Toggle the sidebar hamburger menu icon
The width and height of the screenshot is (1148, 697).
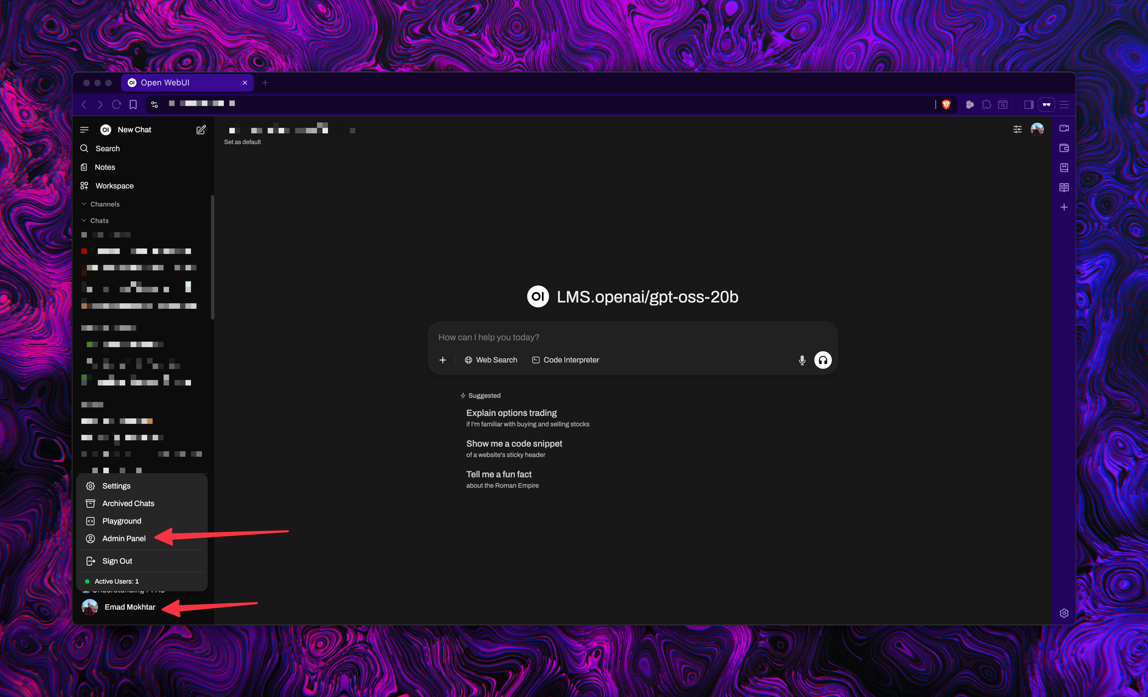click(x=84, y=130)
